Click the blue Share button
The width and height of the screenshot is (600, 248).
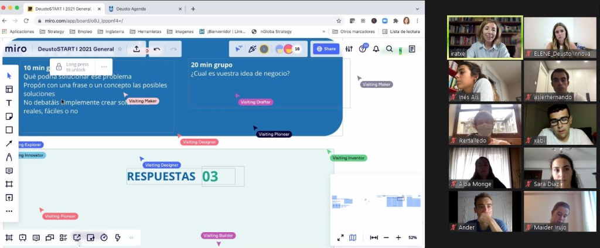326,49
